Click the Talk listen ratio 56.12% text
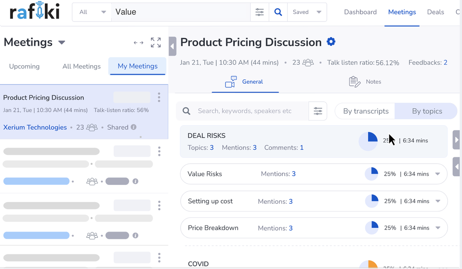Image resolution: width=462 pixels, height=269 pixels. click(363, 62)
